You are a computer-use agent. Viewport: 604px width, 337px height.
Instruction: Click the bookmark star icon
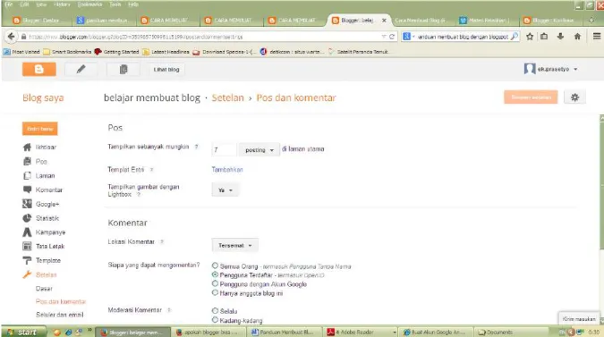530,37
